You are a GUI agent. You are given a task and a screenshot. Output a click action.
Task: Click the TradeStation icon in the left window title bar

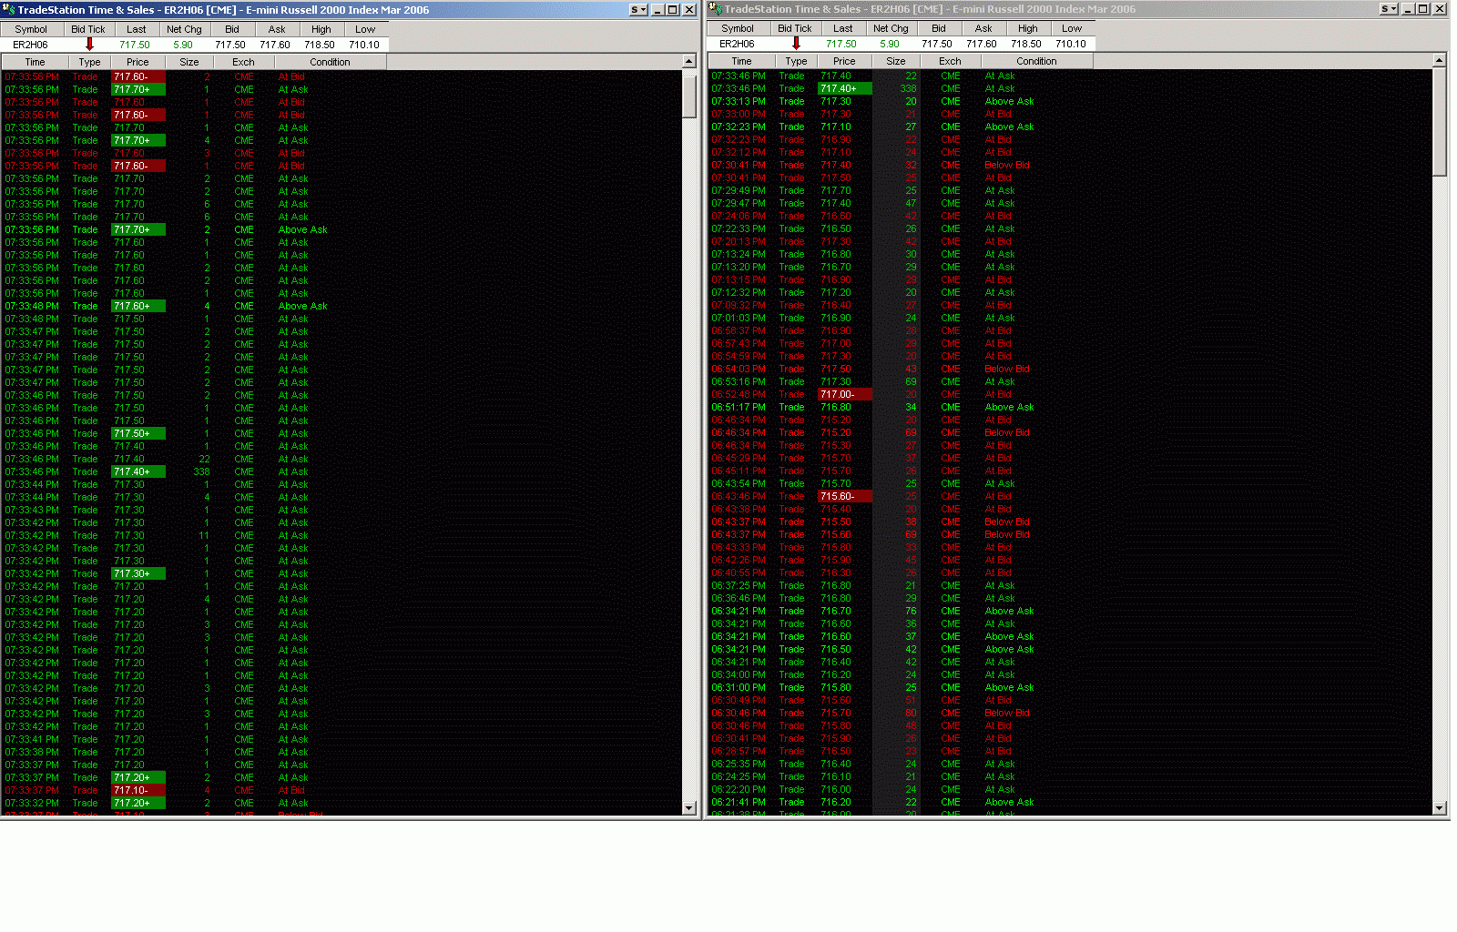[x=9, y=9]
